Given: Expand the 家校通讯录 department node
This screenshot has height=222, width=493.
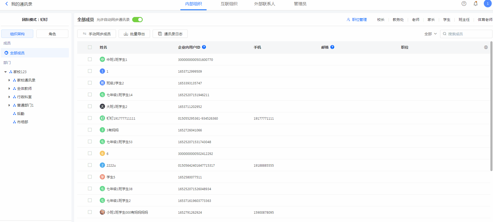Looking at the screenshot, I should 9,80.
